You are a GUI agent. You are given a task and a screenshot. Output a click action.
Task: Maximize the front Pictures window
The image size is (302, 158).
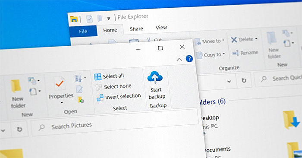coord(160,48)
